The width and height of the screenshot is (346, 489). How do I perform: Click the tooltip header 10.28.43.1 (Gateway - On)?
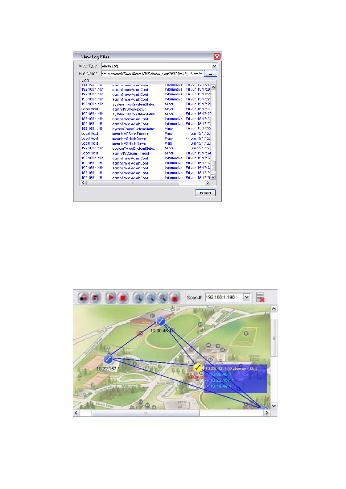[x=231, y=369]
